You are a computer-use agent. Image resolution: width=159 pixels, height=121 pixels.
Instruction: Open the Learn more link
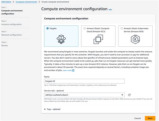[x=67, y=70]
